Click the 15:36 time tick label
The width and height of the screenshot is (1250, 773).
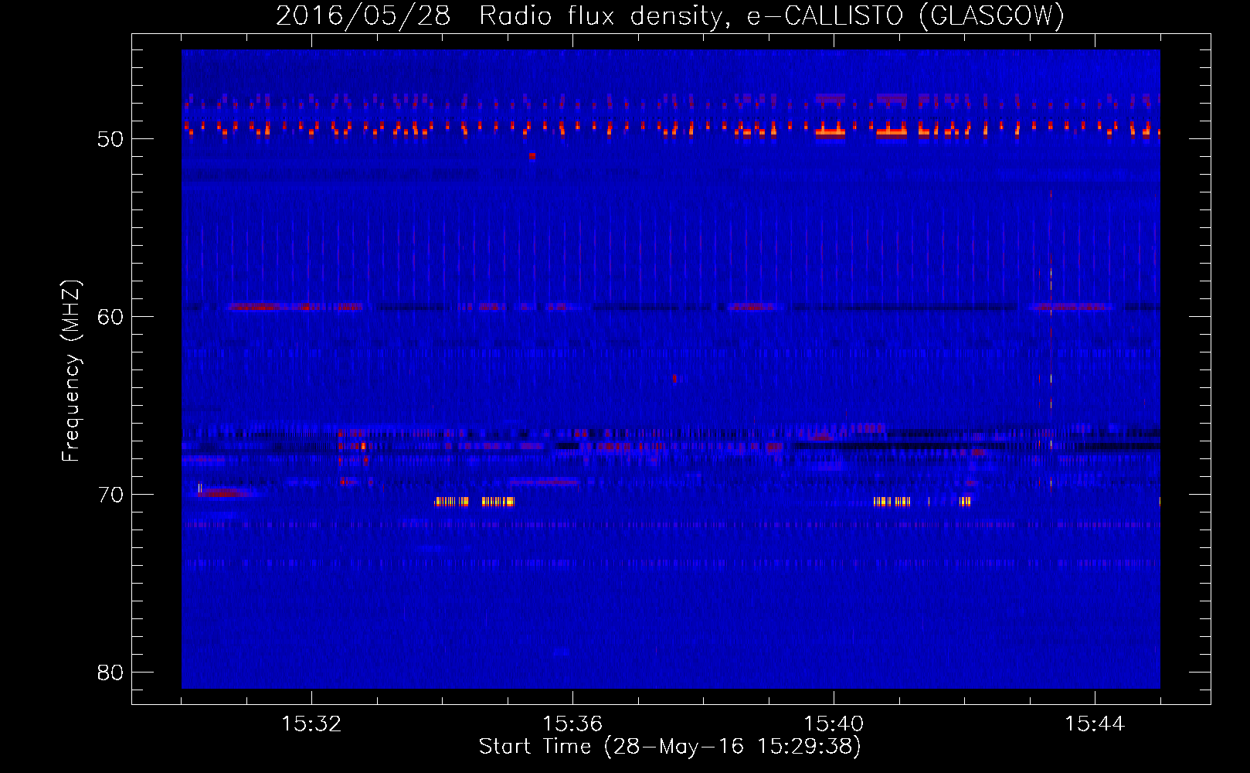tap(572, 724)
